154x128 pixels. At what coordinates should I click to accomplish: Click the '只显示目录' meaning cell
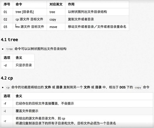pos(24,65)
